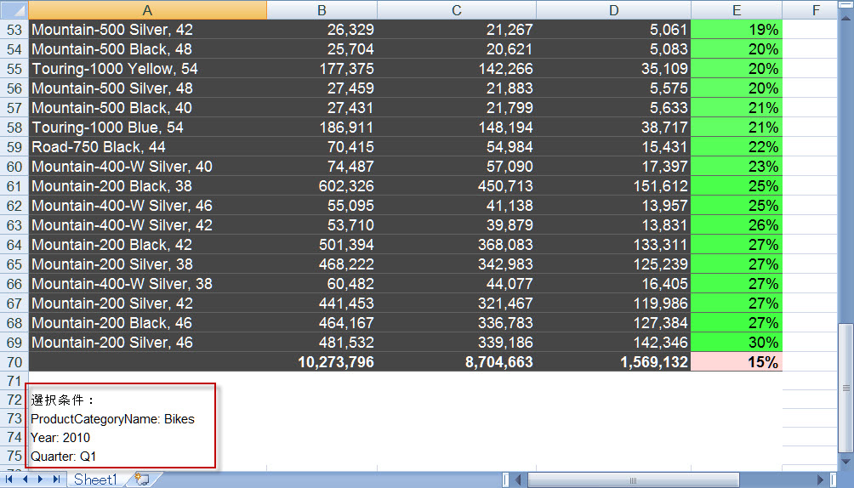Select cell with value 339,186
This screenshot has height=488, width=854.
(x=457, y=343)
